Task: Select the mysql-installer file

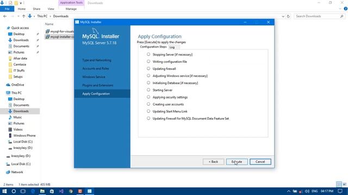Action: pos(59,37)
